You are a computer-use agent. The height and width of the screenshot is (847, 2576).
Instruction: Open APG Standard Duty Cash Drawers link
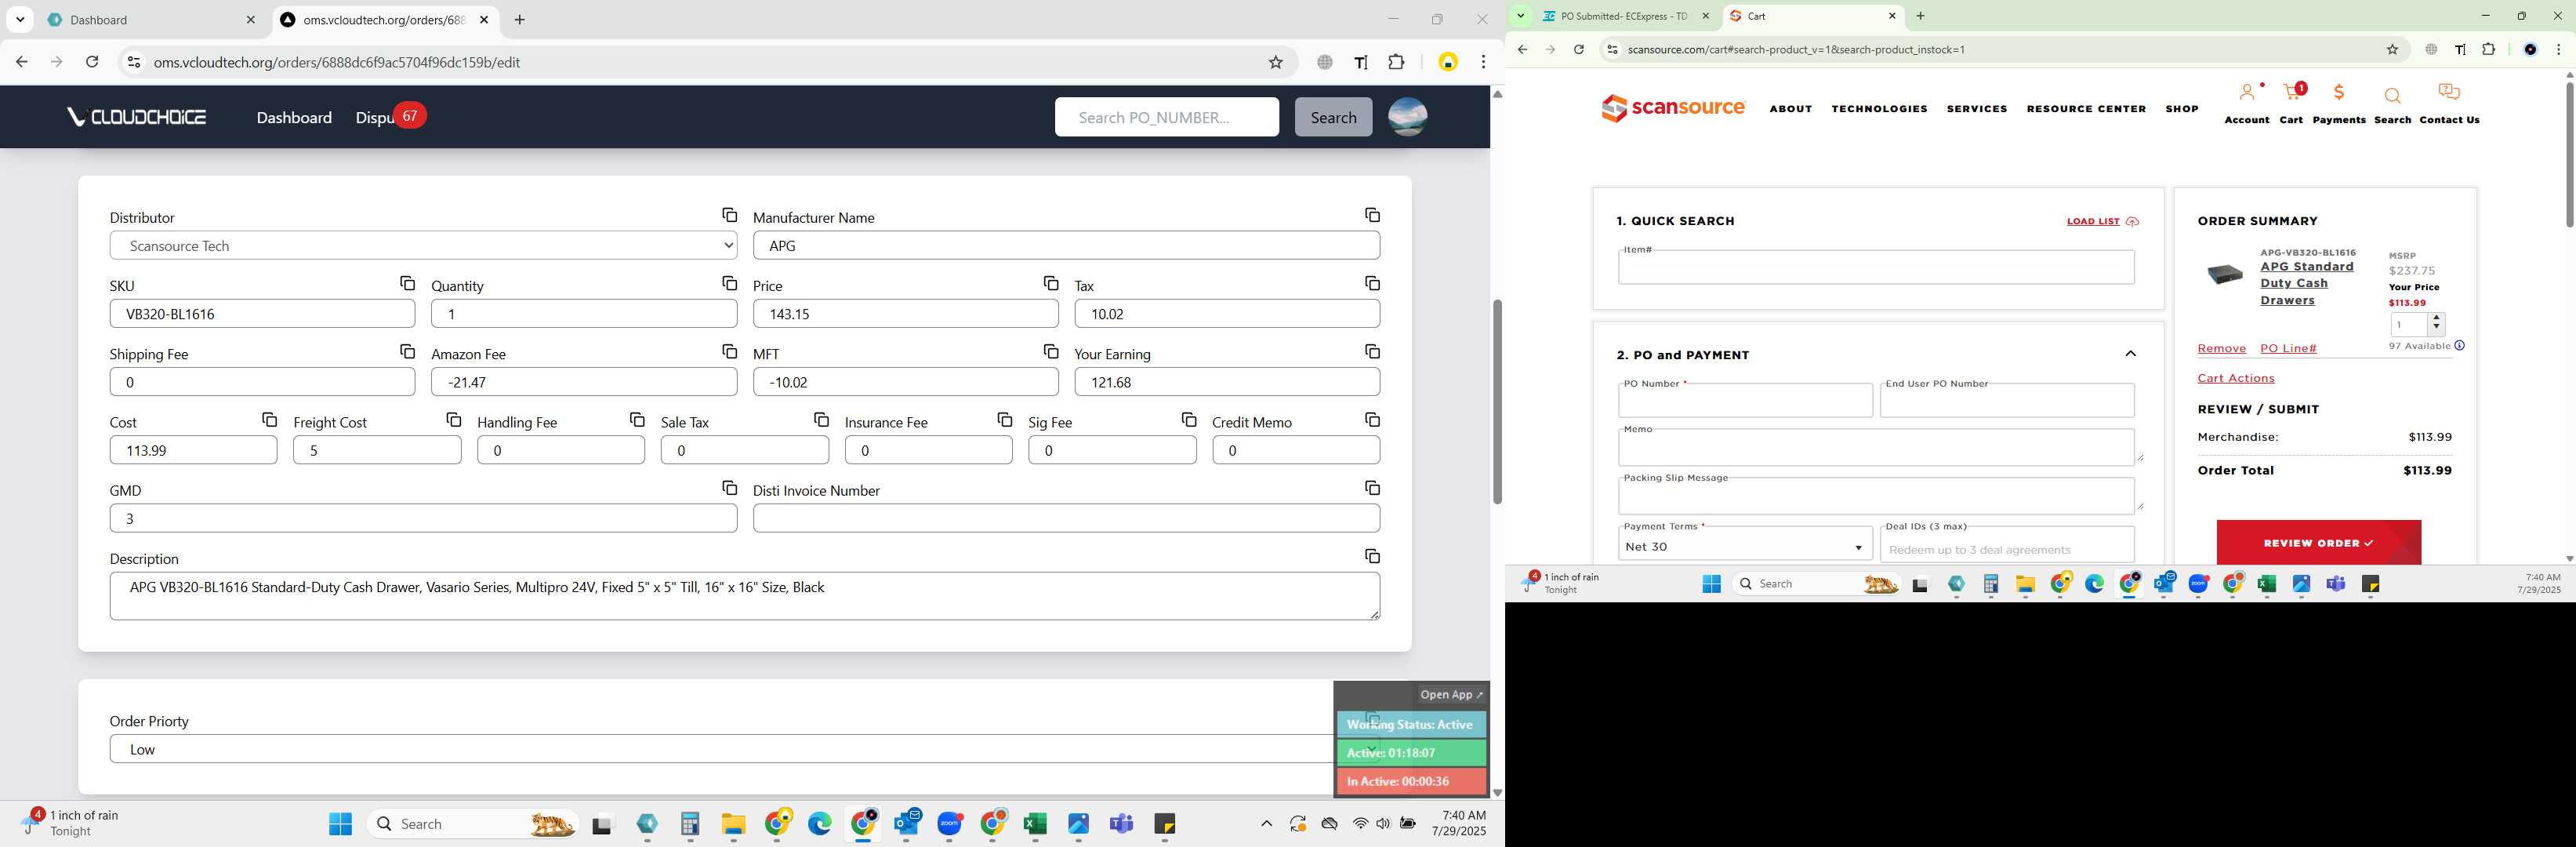click(2306, 283)
